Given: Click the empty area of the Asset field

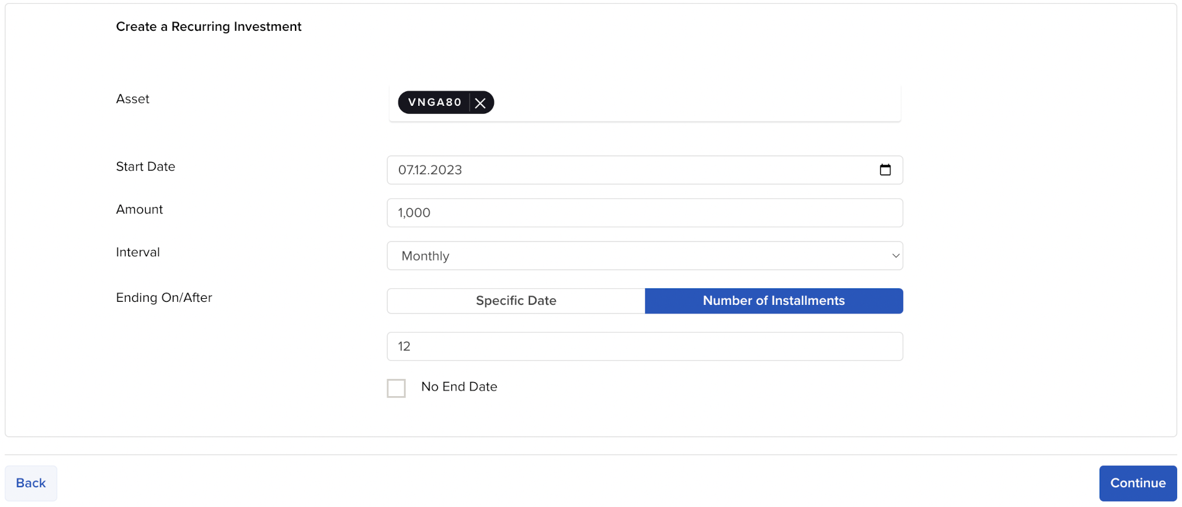Looking at the screenshot, I should tap(696, 103).
